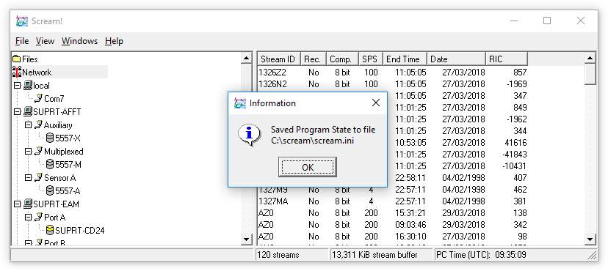The height and width of the screenshot is (271, 608).
Task: Open the Windows menu
Action: tap(79, 41)
